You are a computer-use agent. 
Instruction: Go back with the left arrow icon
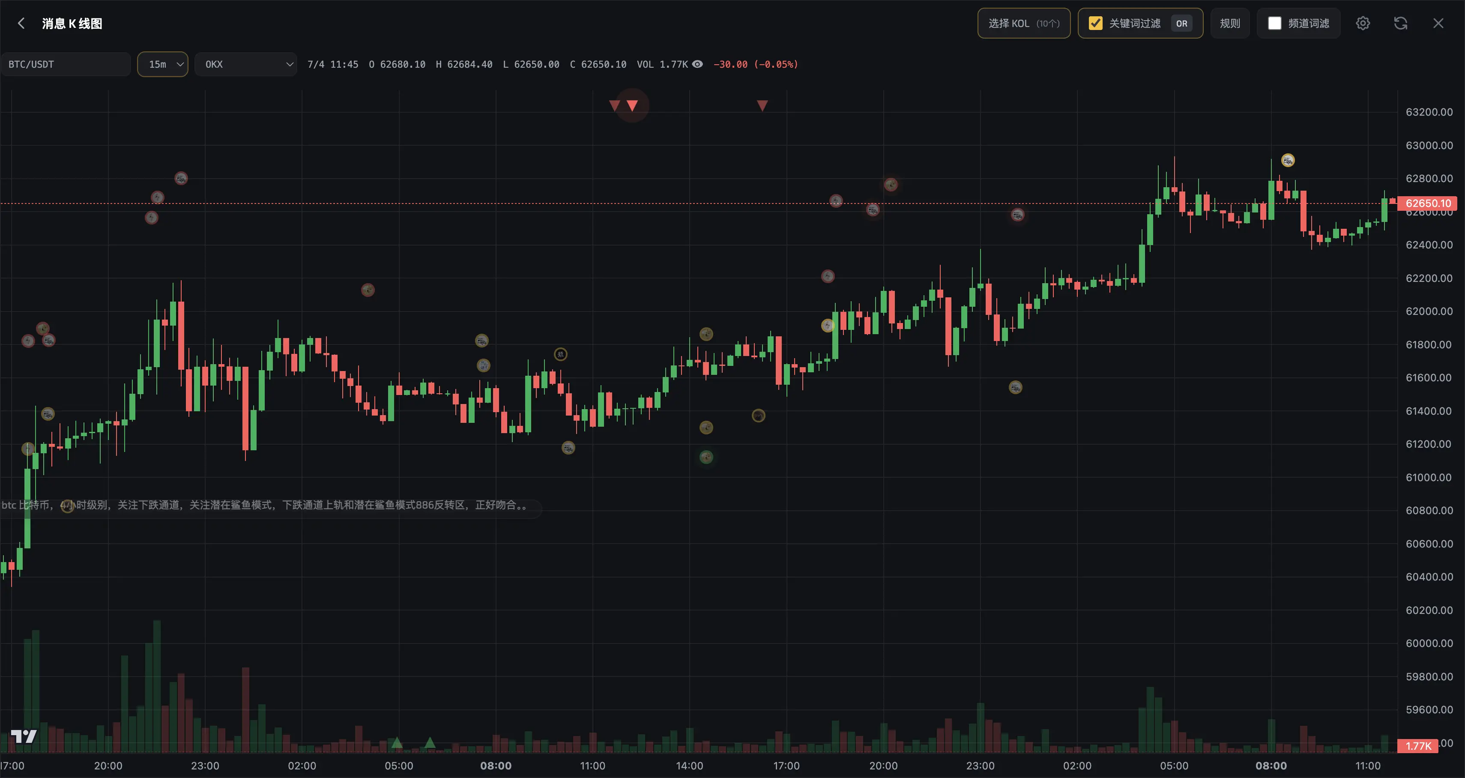click(21, 23)
